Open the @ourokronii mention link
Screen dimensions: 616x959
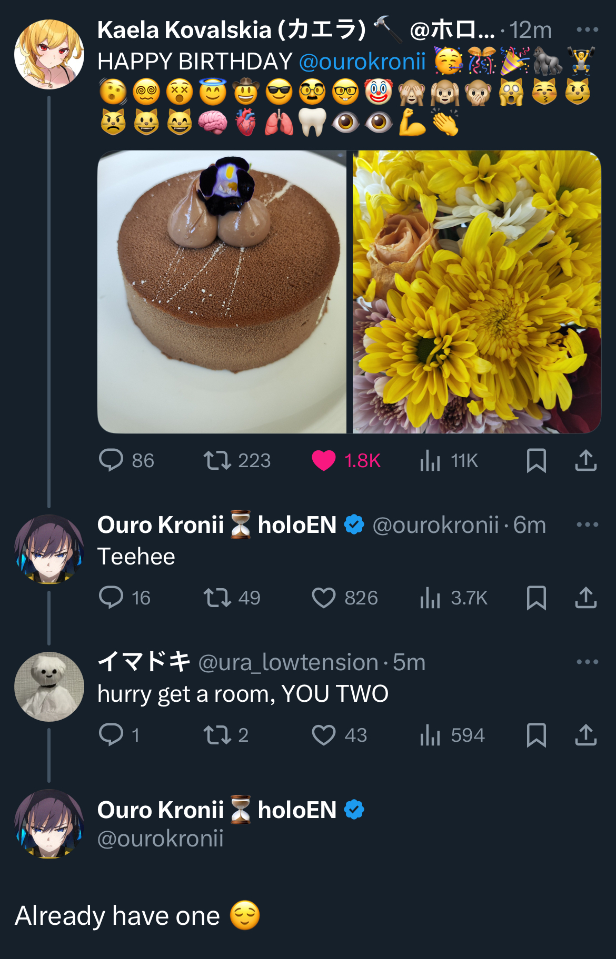click(x=362, y=62)
